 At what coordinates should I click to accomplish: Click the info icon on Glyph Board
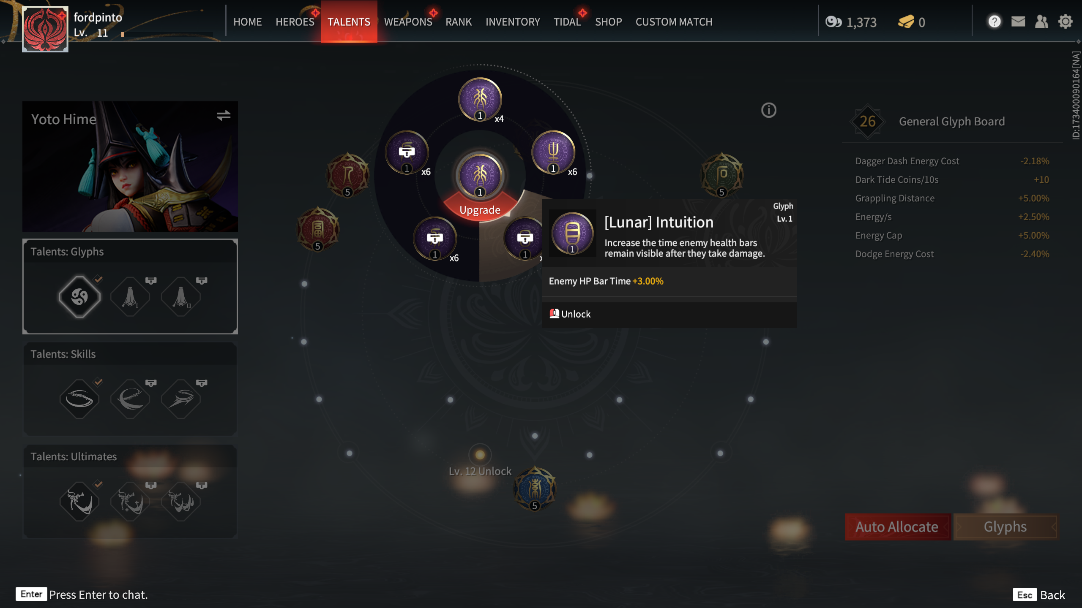coord(768,109)
